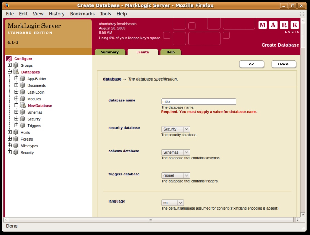Select the NewDatabase tree link

[x=40, y=106]
